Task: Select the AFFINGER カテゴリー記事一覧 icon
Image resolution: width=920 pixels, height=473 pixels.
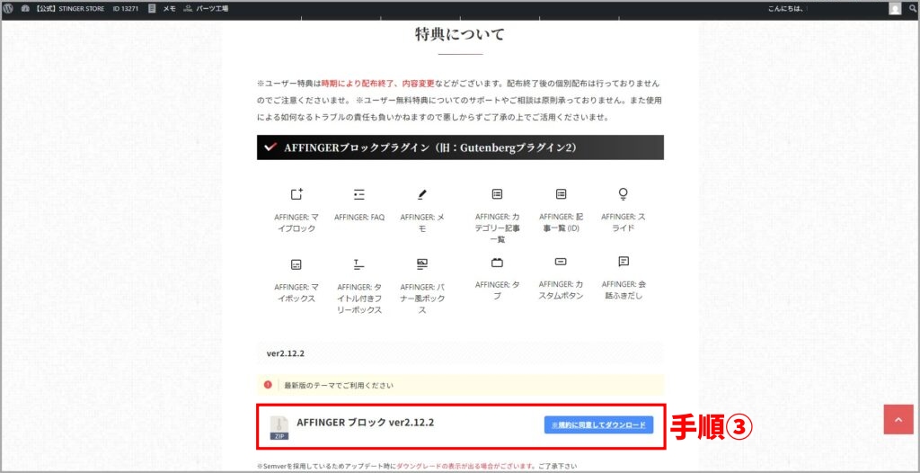Action: (497, 194)
